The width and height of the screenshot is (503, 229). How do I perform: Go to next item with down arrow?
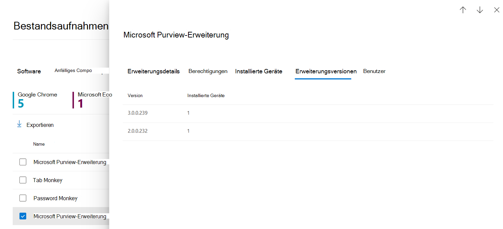(x=480, y=10)
